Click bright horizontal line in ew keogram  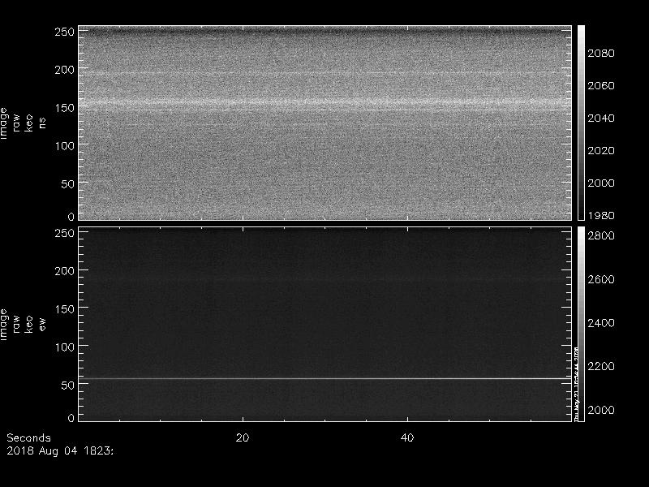tap(325, 378)
